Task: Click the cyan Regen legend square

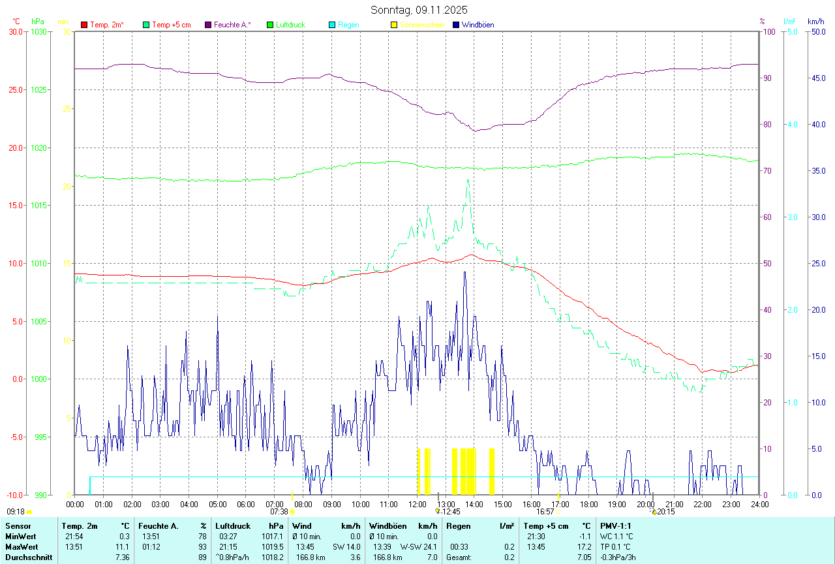Action: [x=332, y=25]
